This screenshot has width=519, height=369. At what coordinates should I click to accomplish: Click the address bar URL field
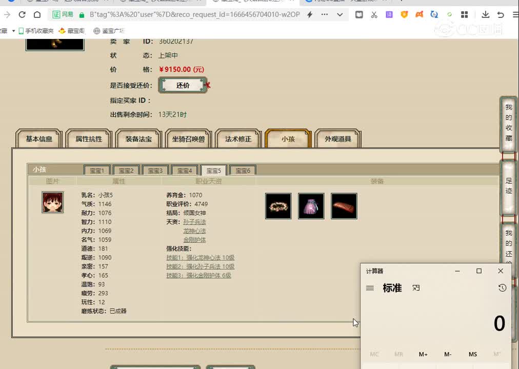195,14
